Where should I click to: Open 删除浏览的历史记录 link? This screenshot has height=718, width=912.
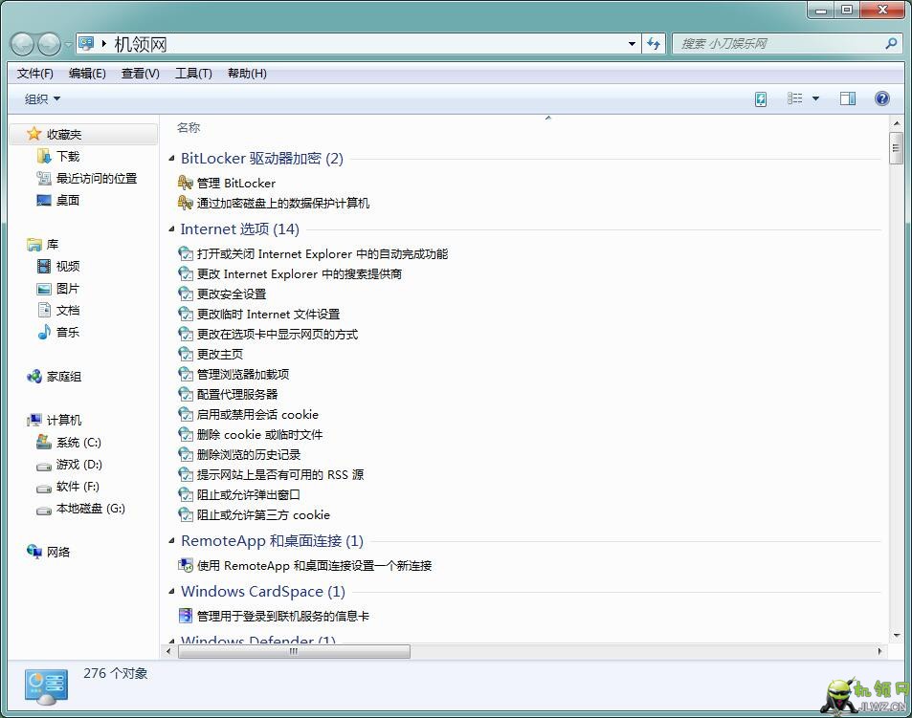[x=249, y=455]
